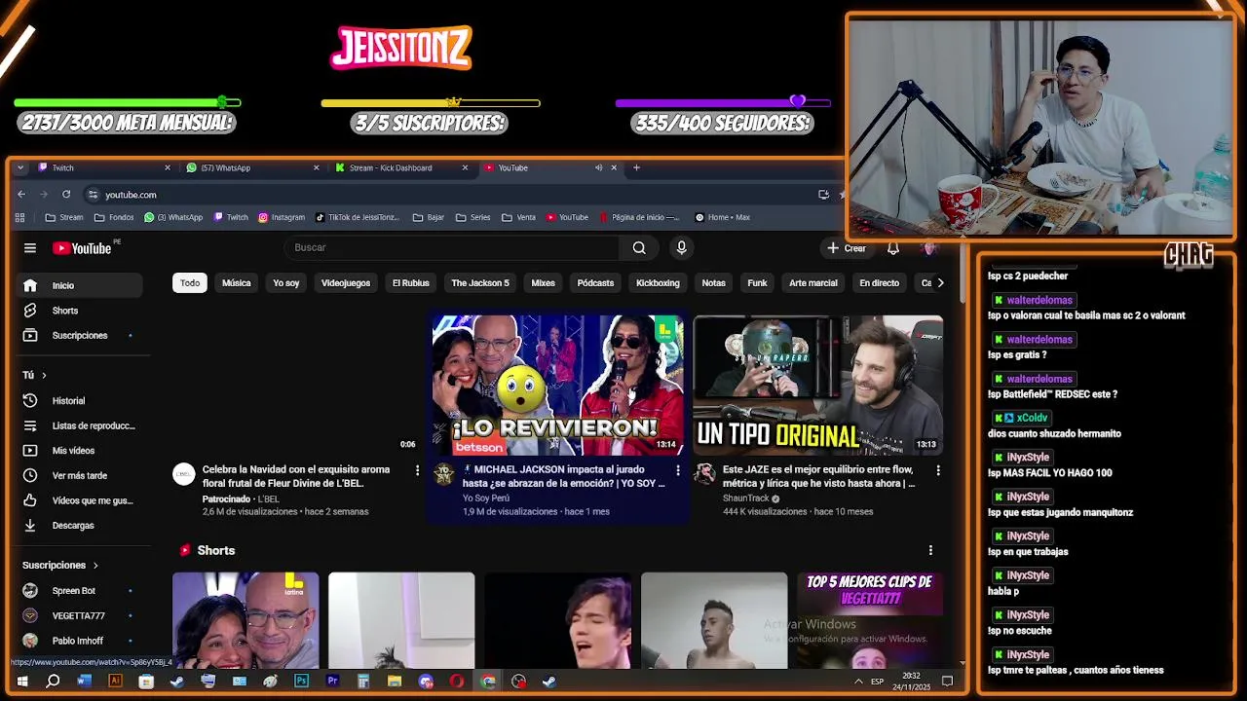Open the Windows notification center
The width and height of the screenshot is (1247, 701).
click(947, 682)
